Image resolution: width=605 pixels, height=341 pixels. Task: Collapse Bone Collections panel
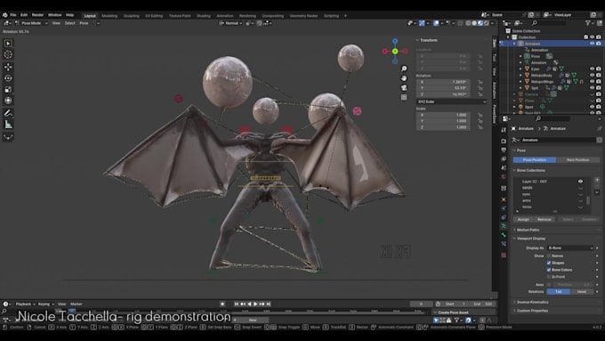pyautogui.click(x=530, y=170)
